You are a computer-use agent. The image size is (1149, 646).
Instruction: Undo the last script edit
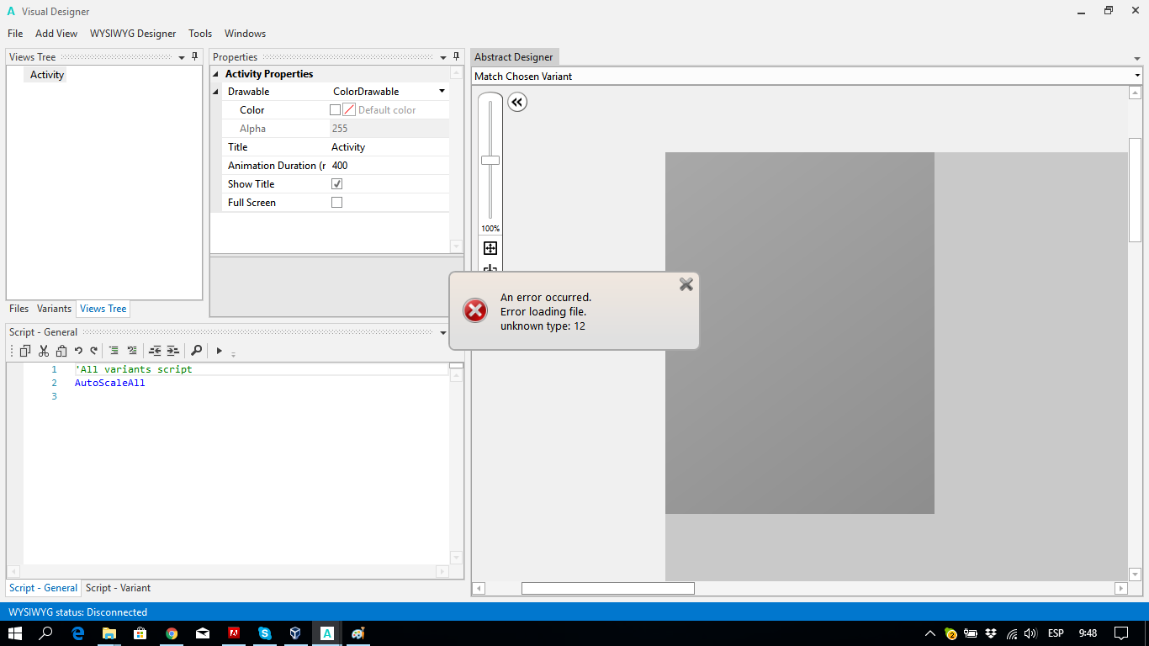pyautogui.click(x=78, y=351)
